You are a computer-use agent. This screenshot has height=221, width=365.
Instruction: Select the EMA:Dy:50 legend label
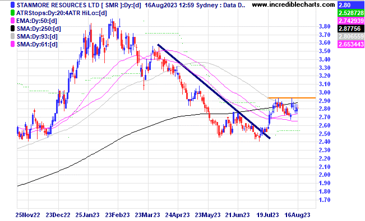36,21
